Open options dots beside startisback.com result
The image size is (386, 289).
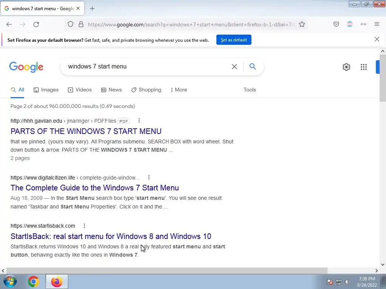pyautogui.click(x=84, y=226)
